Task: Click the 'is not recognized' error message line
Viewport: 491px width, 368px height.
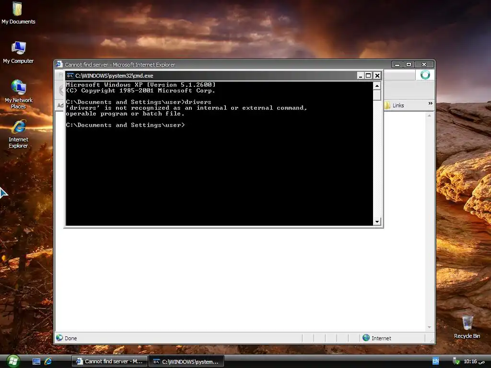Action: coord(187,108)
